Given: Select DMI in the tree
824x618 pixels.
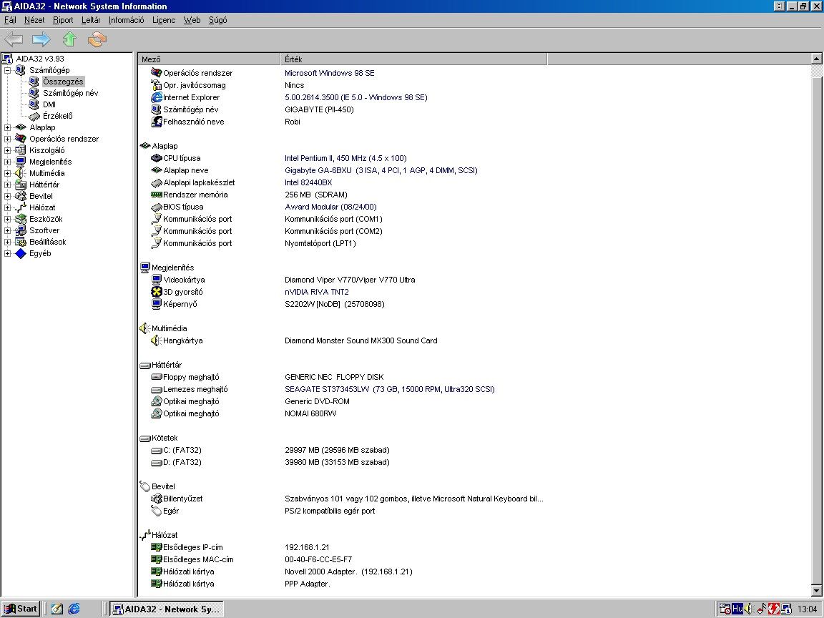Looking at the screenshot, I should coord(49,104).
